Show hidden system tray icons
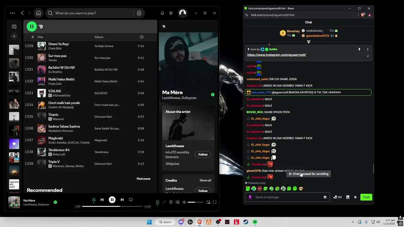The height and width of the screenshot is (227, 404). coord(353,222)
